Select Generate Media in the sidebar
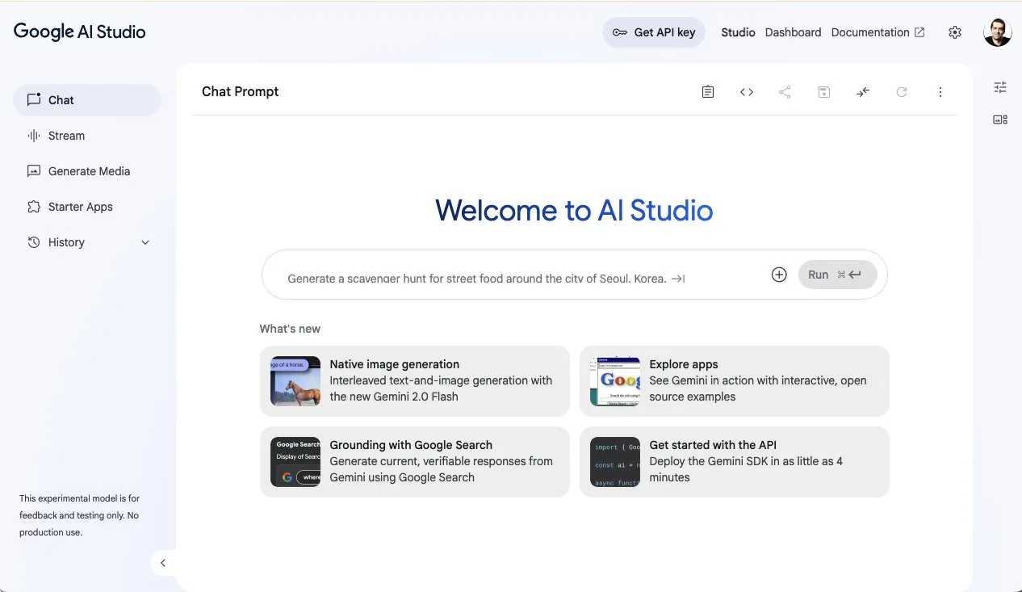 (87, 171)
